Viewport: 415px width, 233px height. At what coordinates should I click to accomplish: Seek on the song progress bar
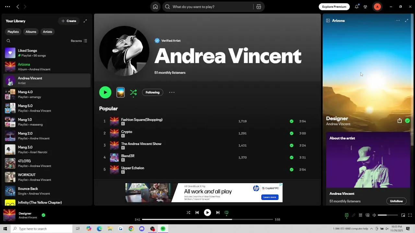click(x=207, y=219)
